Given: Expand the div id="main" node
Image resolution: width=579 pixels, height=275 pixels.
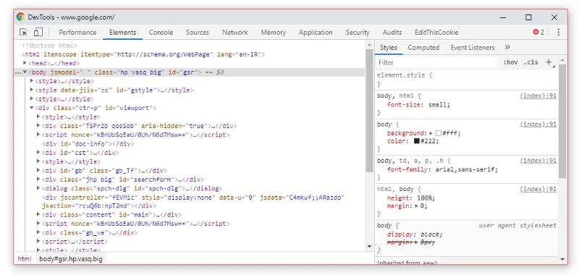Looking at the screenshot, I should point(38,214).
